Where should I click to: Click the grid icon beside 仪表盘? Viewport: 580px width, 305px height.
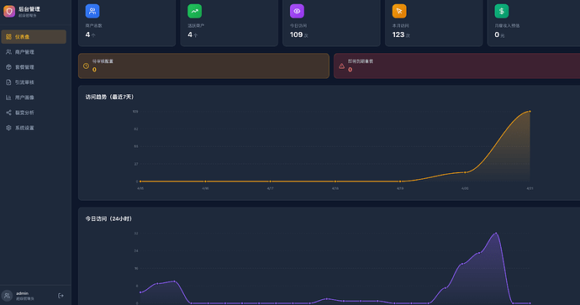click(8, 37)
